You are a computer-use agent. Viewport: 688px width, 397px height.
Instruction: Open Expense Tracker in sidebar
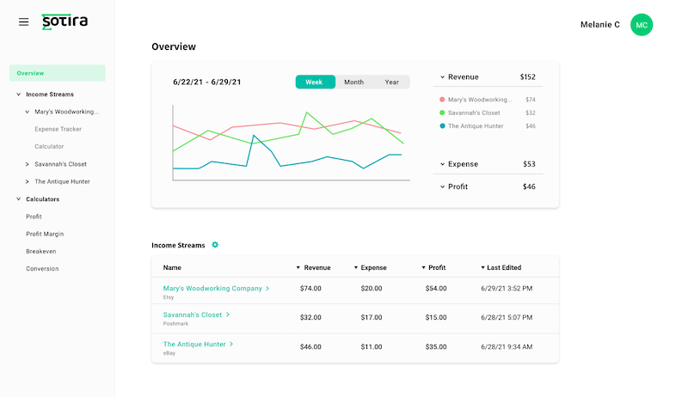pos(58,129)
